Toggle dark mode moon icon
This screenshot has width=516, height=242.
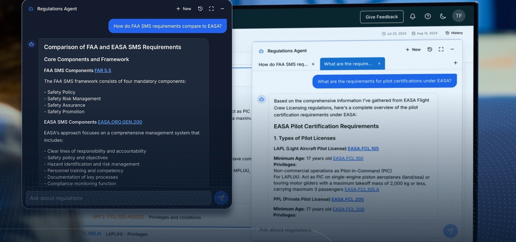pyautogui.click(x=443, y=16)
